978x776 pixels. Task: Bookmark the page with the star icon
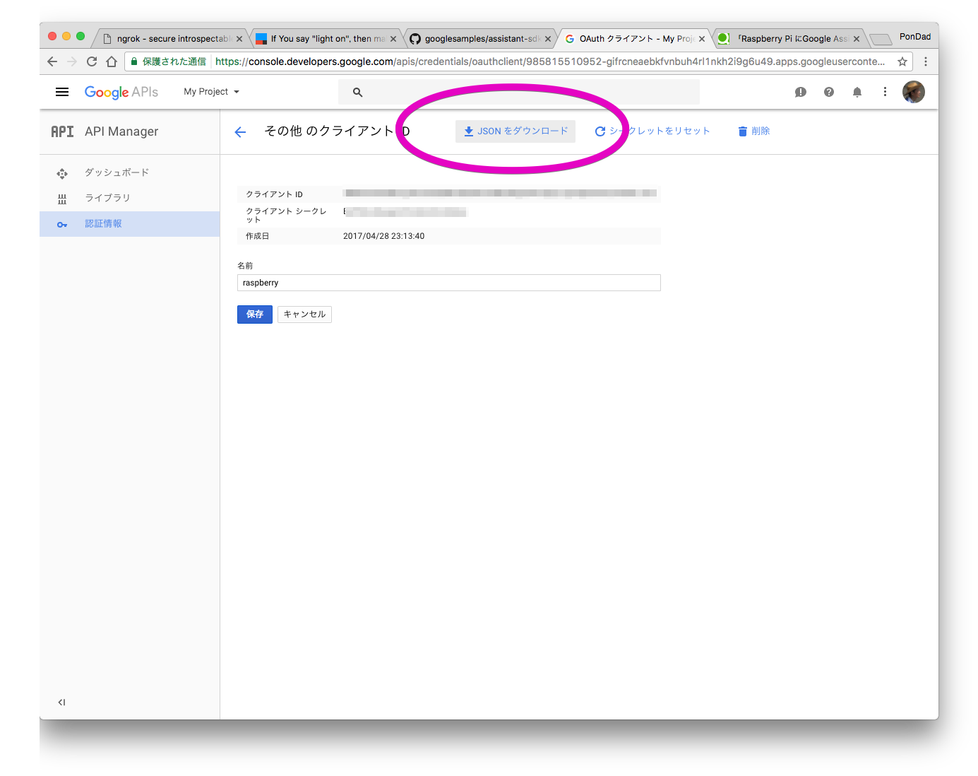coord(902,61)
